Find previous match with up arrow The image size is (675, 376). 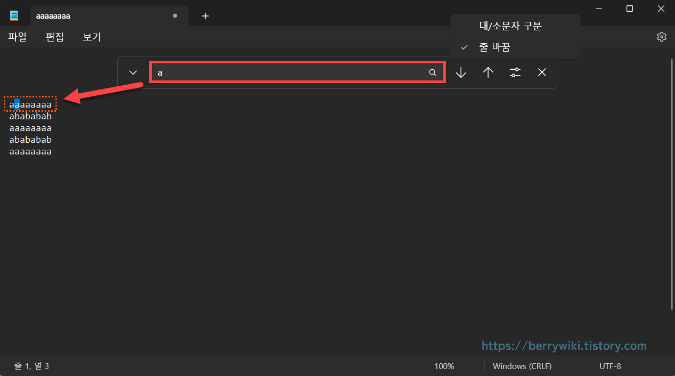(488, 72)
